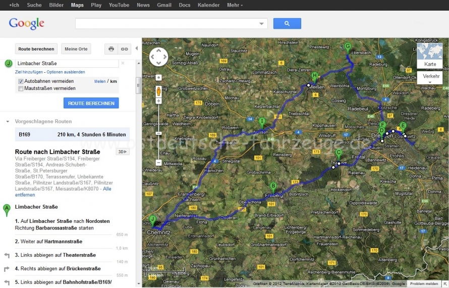Click map marker J at Chemnitz
Image resolution: width=449 pixels, height=288 pixels.
[153, 221]
